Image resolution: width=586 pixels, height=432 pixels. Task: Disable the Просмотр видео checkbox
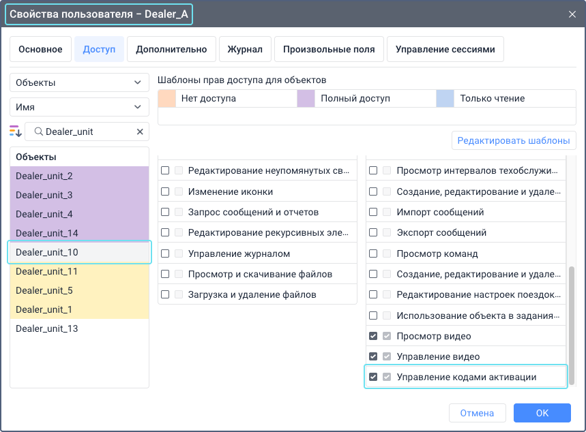(372, 335)
